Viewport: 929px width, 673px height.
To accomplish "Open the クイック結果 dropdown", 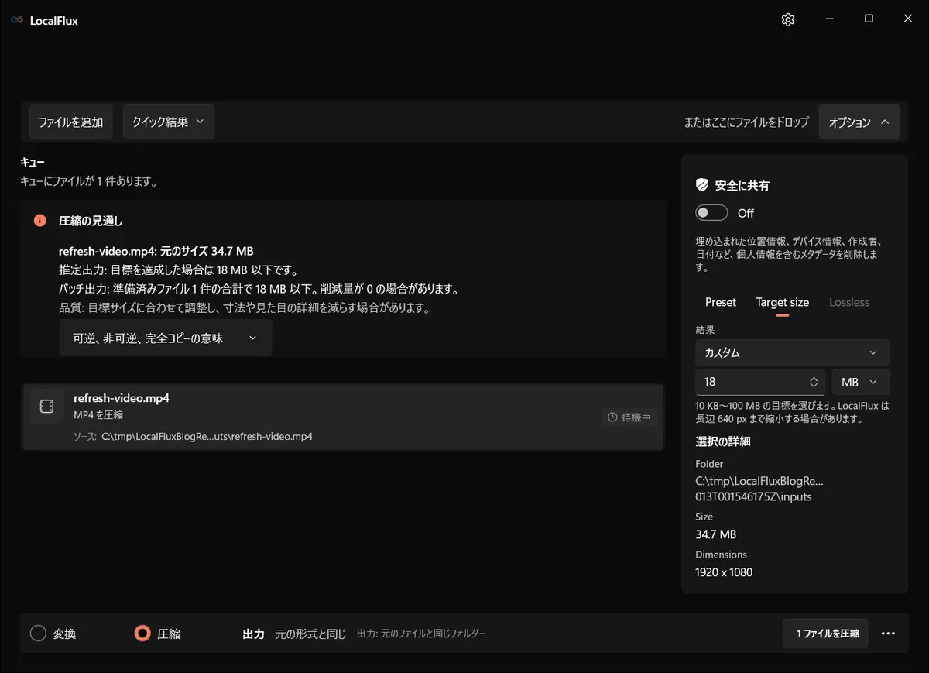I will point(168,122).
